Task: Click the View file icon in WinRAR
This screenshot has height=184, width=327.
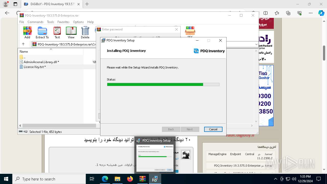Action: 71,32
